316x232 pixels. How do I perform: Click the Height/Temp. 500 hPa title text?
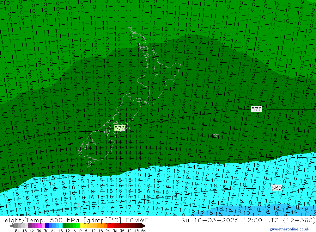[40, 220]
